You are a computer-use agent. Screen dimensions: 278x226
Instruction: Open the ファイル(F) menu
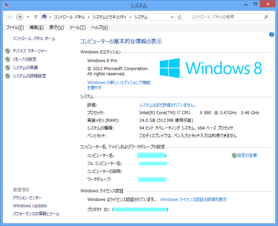click(x=15, y=27)
